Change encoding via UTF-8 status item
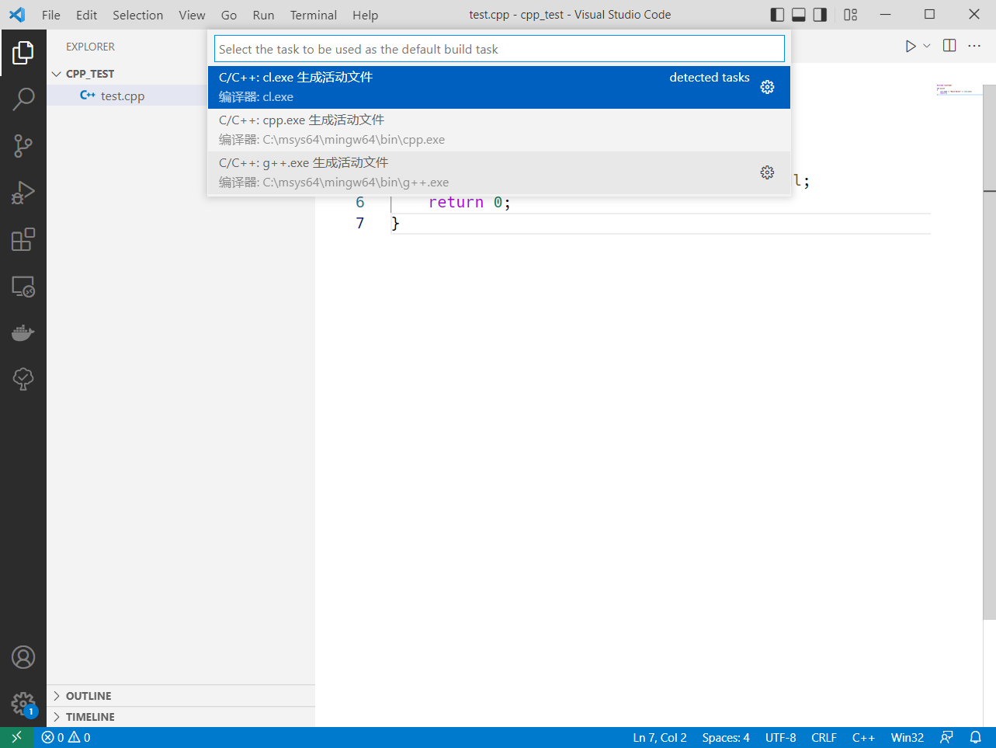Screen dimensions: 996x748 click(780, 738)
